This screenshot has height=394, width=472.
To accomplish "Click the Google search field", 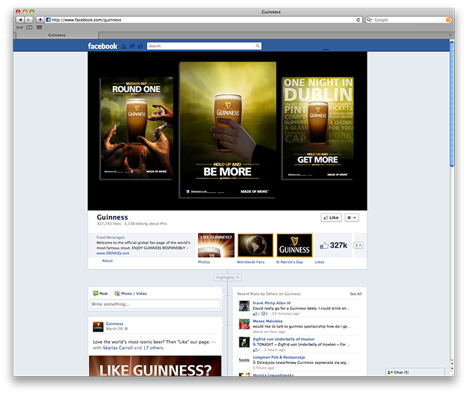I will 408,20.
